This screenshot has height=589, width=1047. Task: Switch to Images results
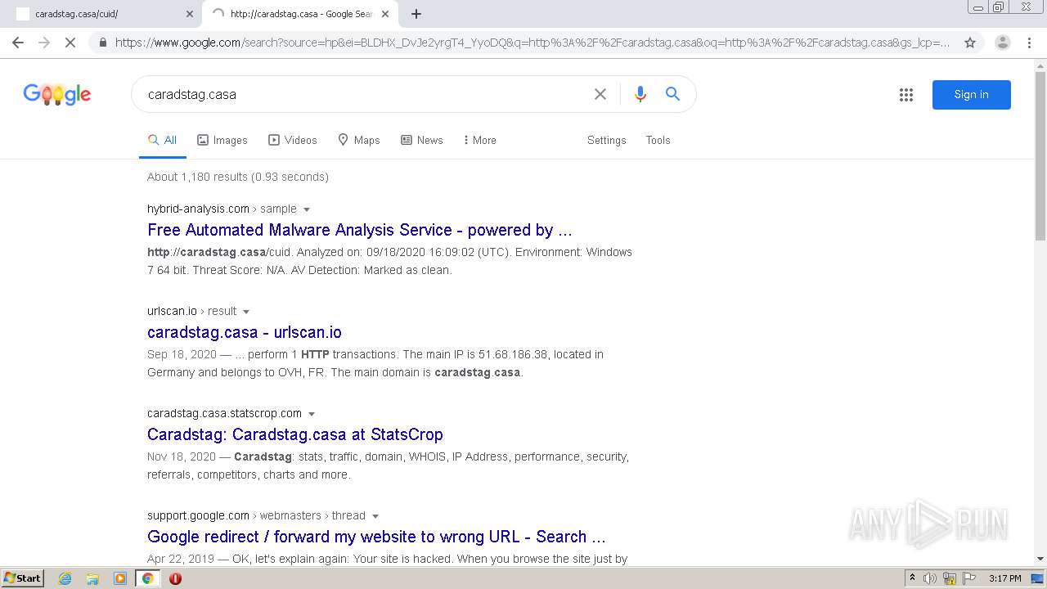[222, 140]
